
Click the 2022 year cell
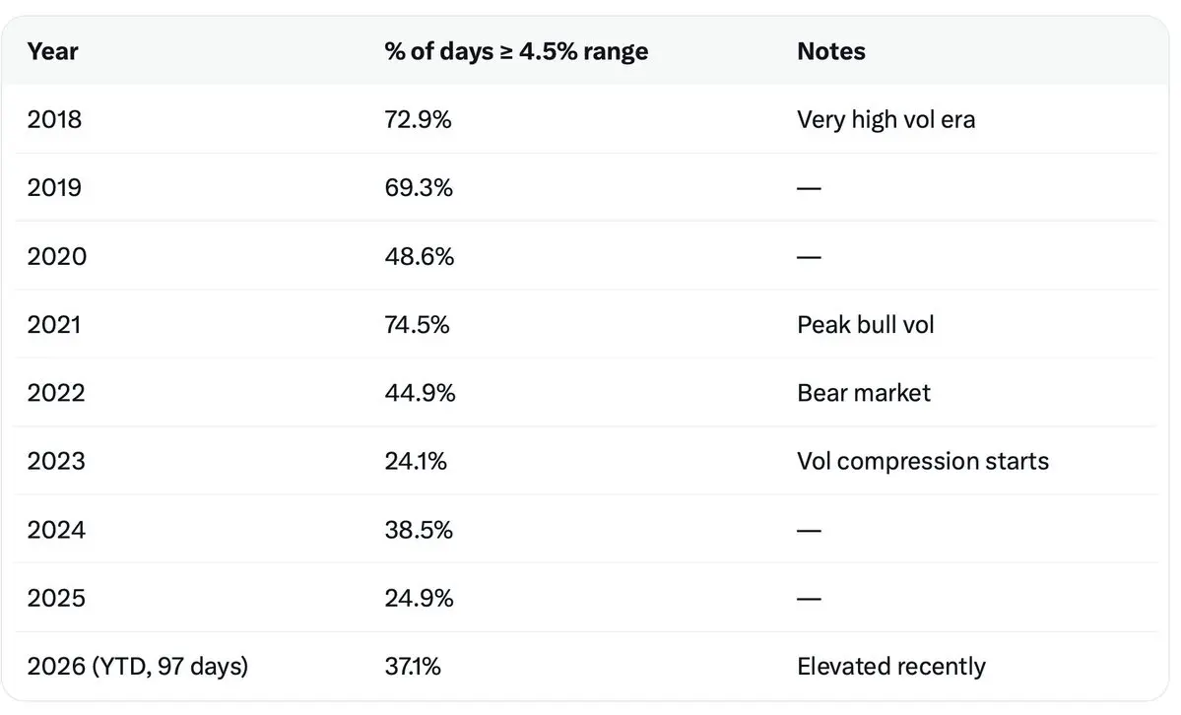click(56, 393)
